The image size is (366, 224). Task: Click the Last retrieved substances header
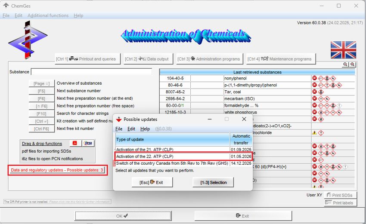(x=257, y=72)
